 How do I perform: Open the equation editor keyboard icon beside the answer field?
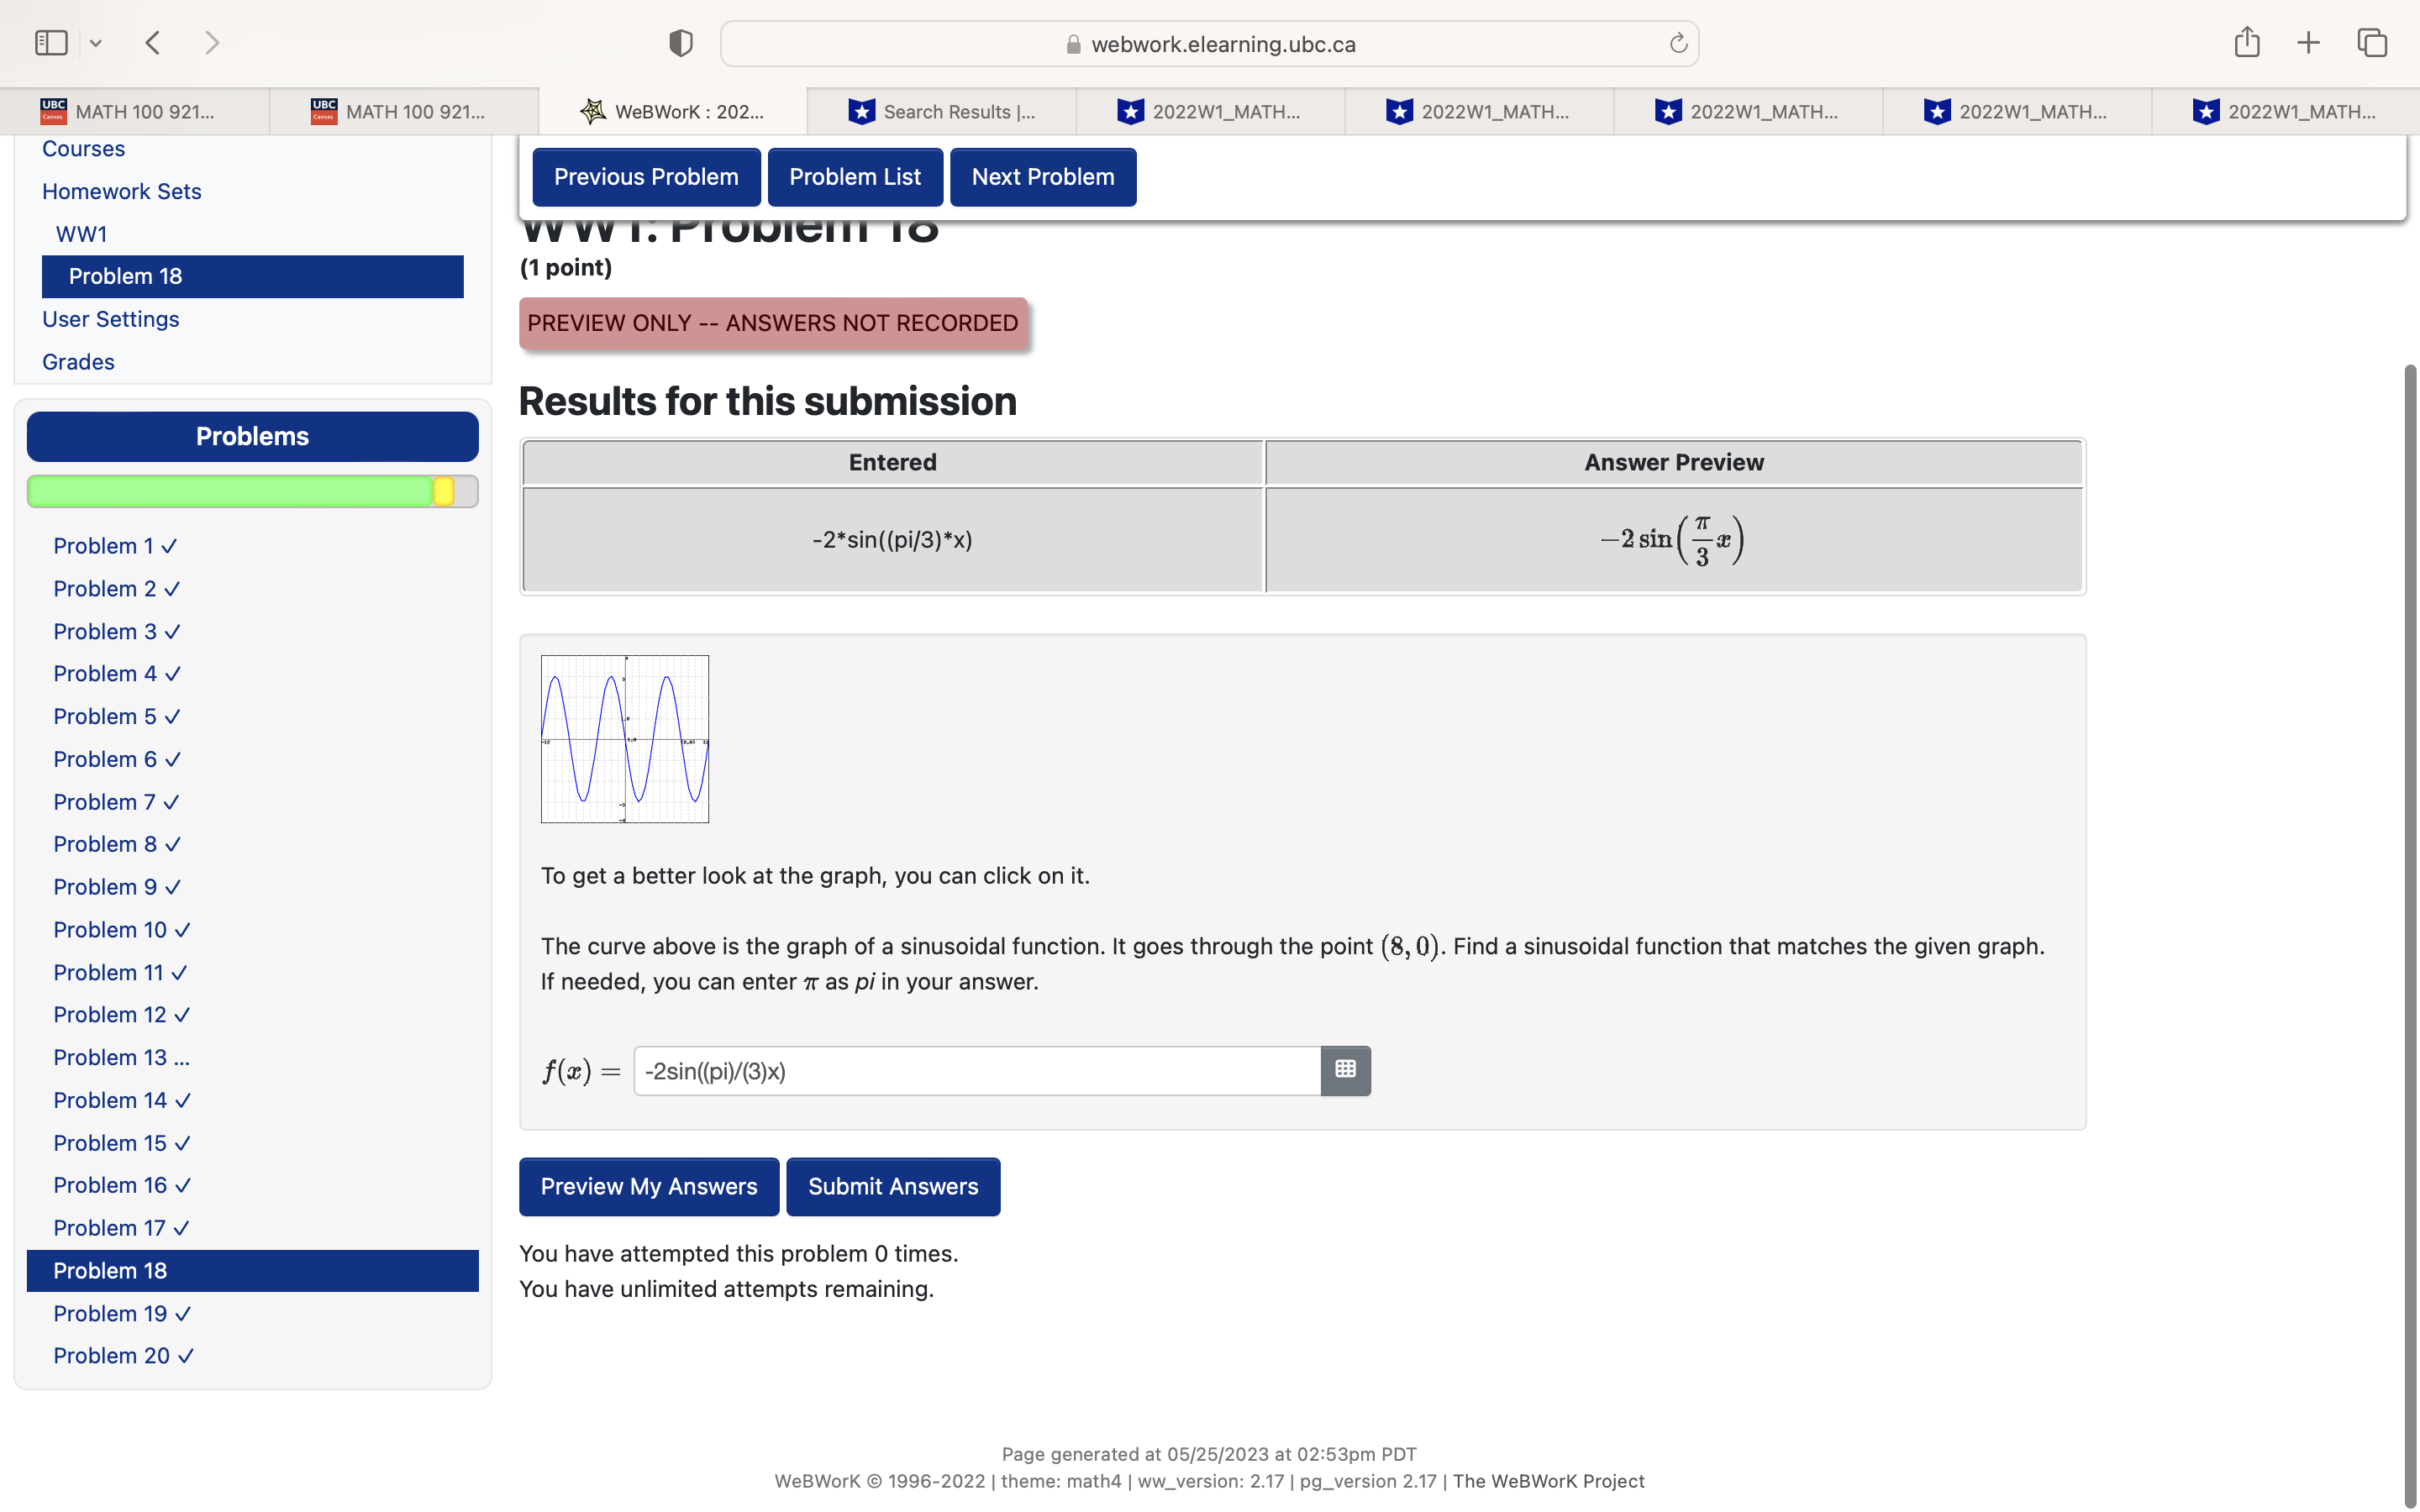(1345, 1070)
